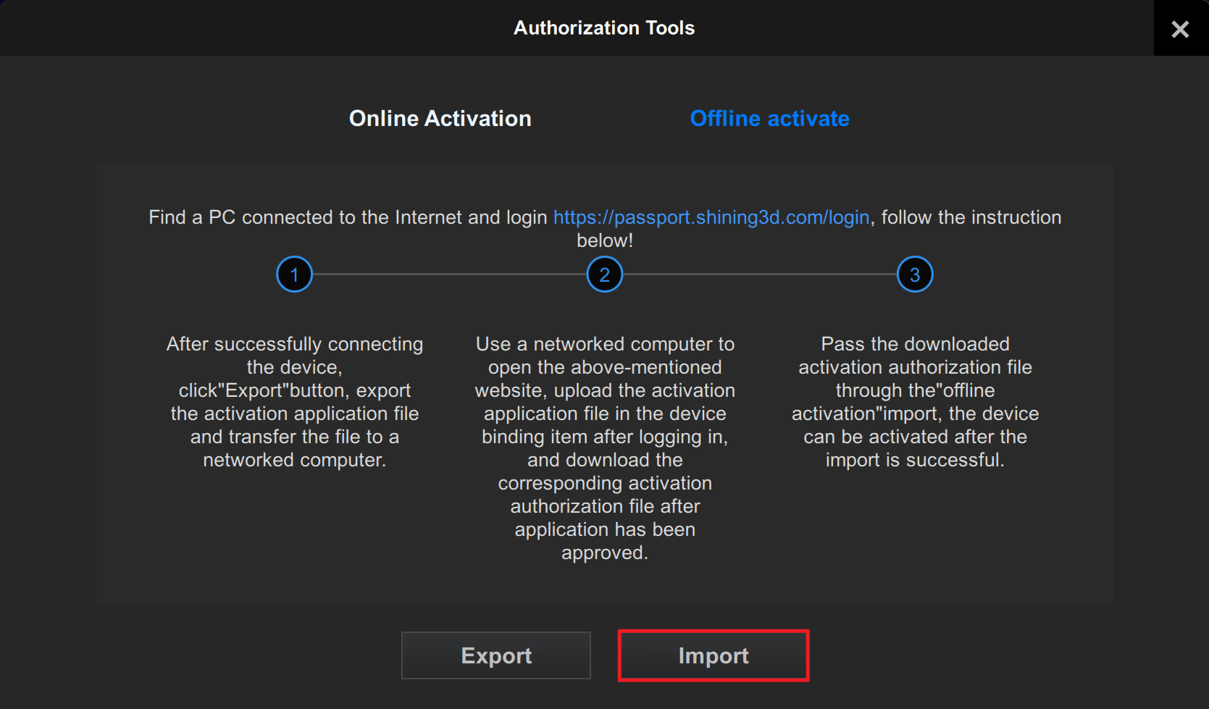Viewport: 1209px width, 709px height.
Task: Click the step 3 circle icon
Action: click(915, 274)
